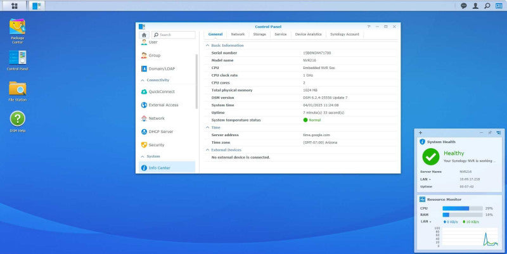Switch to the General tab
Screen dimensions: 507x254
[x=215, y=34]
